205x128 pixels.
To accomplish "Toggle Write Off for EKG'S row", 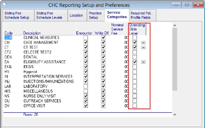I will pos(103,67).
